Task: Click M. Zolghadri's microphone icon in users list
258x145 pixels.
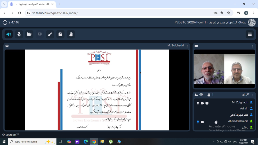Action: (198, 103)
